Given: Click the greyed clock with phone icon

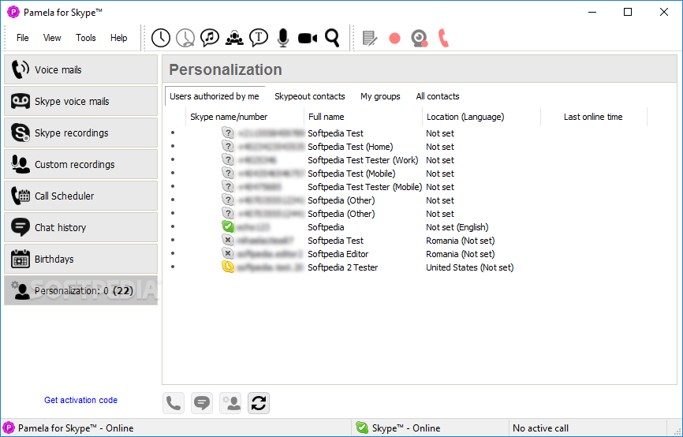Looking at the screenshot, I should click(x=185, y=38).
